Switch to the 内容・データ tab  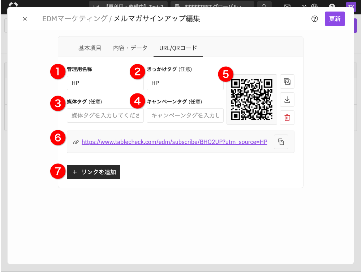coord(130,48)
